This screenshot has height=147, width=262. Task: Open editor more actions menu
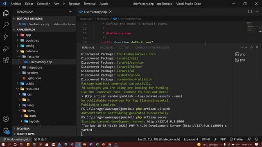click(256, 11)
